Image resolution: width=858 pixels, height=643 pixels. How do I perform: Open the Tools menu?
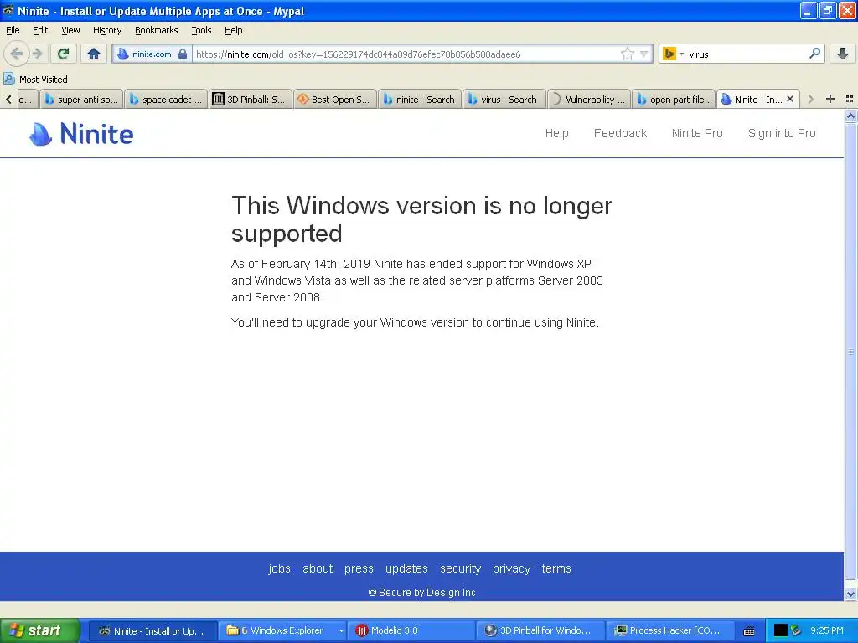pos(201,30)
